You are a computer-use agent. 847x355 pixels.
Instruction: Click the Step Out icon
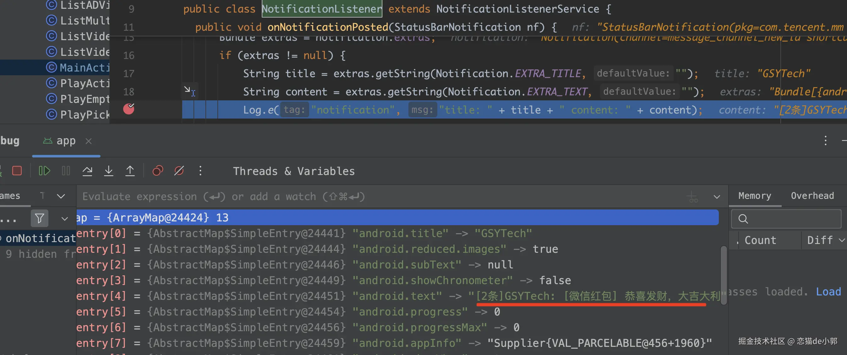point(130,171)
